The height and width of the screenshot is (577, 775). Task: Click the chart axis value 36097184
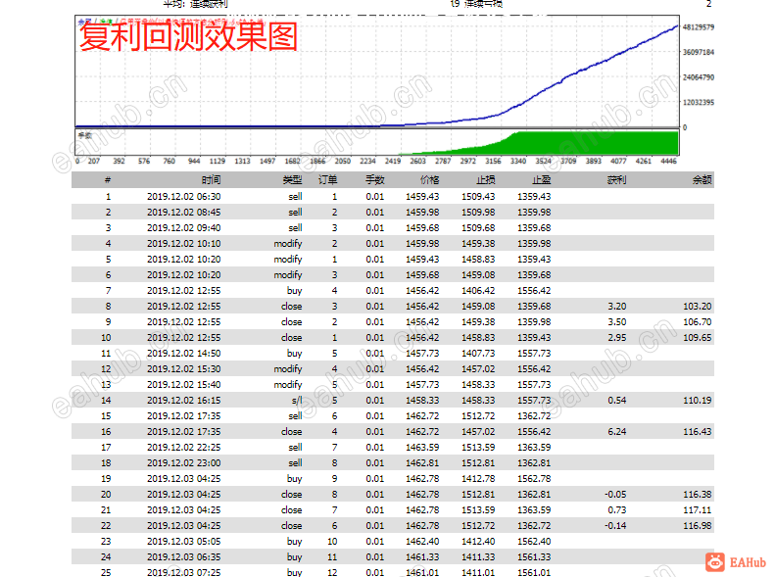click(699, 52)
